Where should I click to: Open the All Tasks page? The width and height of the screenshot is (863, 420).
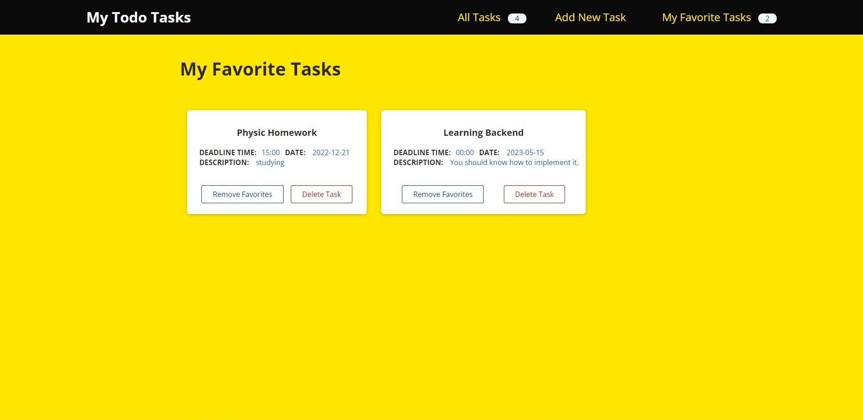[478, 17]
